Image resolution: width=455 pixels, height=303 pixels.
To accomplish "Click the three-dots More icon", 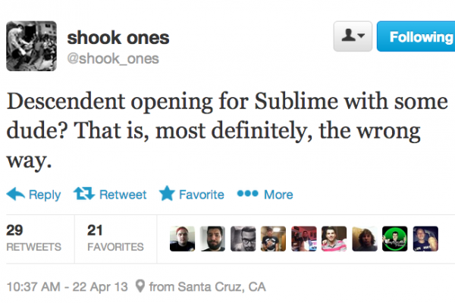I will tap(247, 195).
